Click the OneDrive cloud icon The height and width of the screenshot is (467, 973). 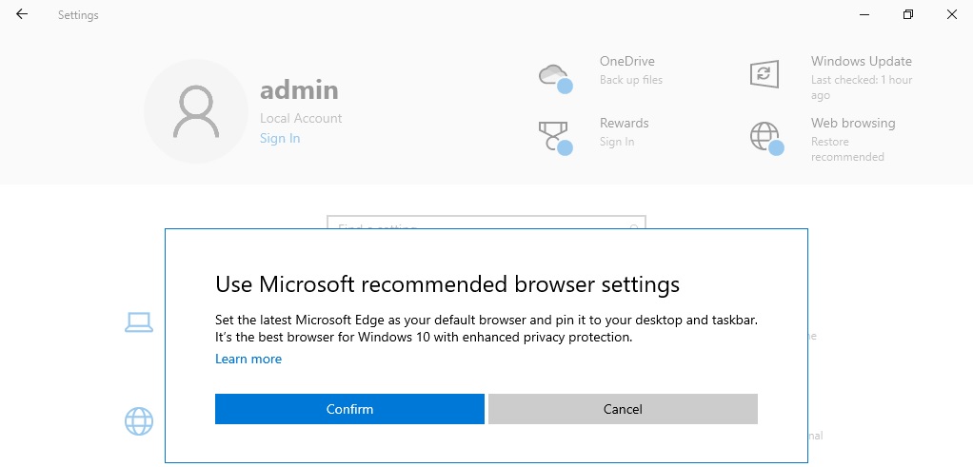[x=554, y=75]
